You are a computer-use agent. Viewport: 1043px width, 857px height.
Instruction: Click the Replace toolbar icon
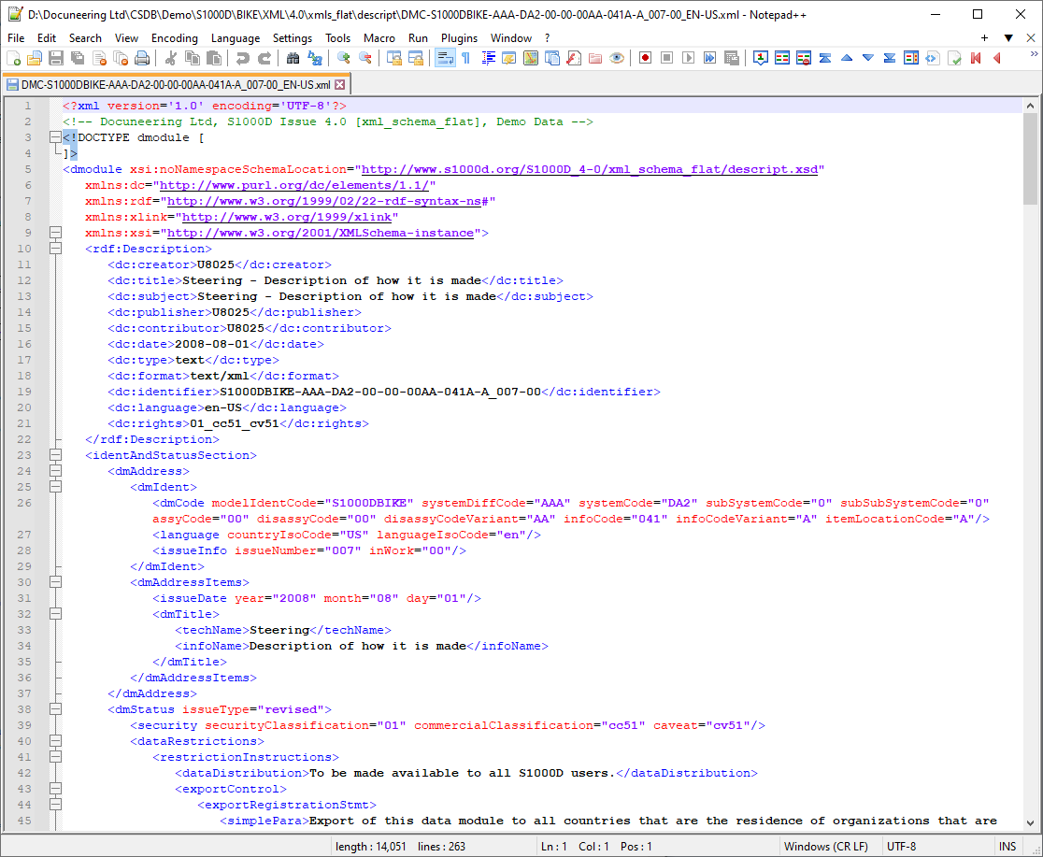click(315, 58)
